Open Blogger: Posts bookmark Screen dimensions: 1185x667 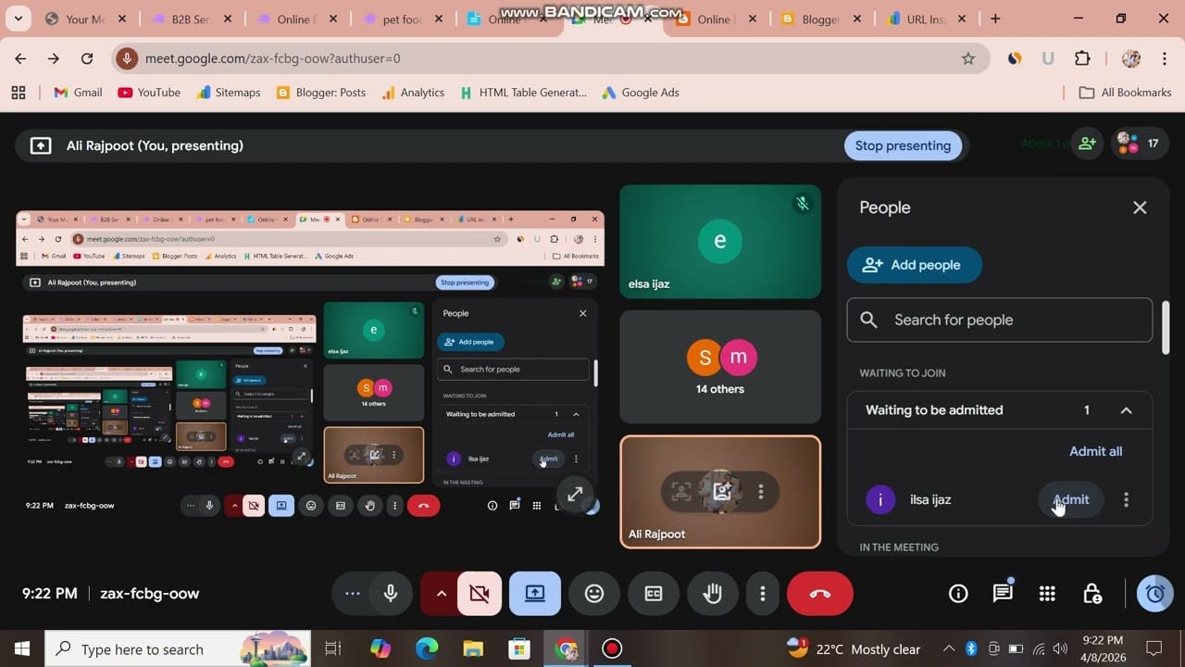tap(320, 93)
